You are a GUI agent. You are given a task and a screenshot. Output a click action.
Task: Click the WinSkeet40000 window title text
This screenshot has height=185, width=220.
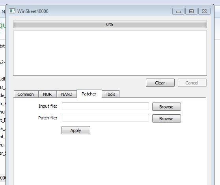tap(33, 11)
